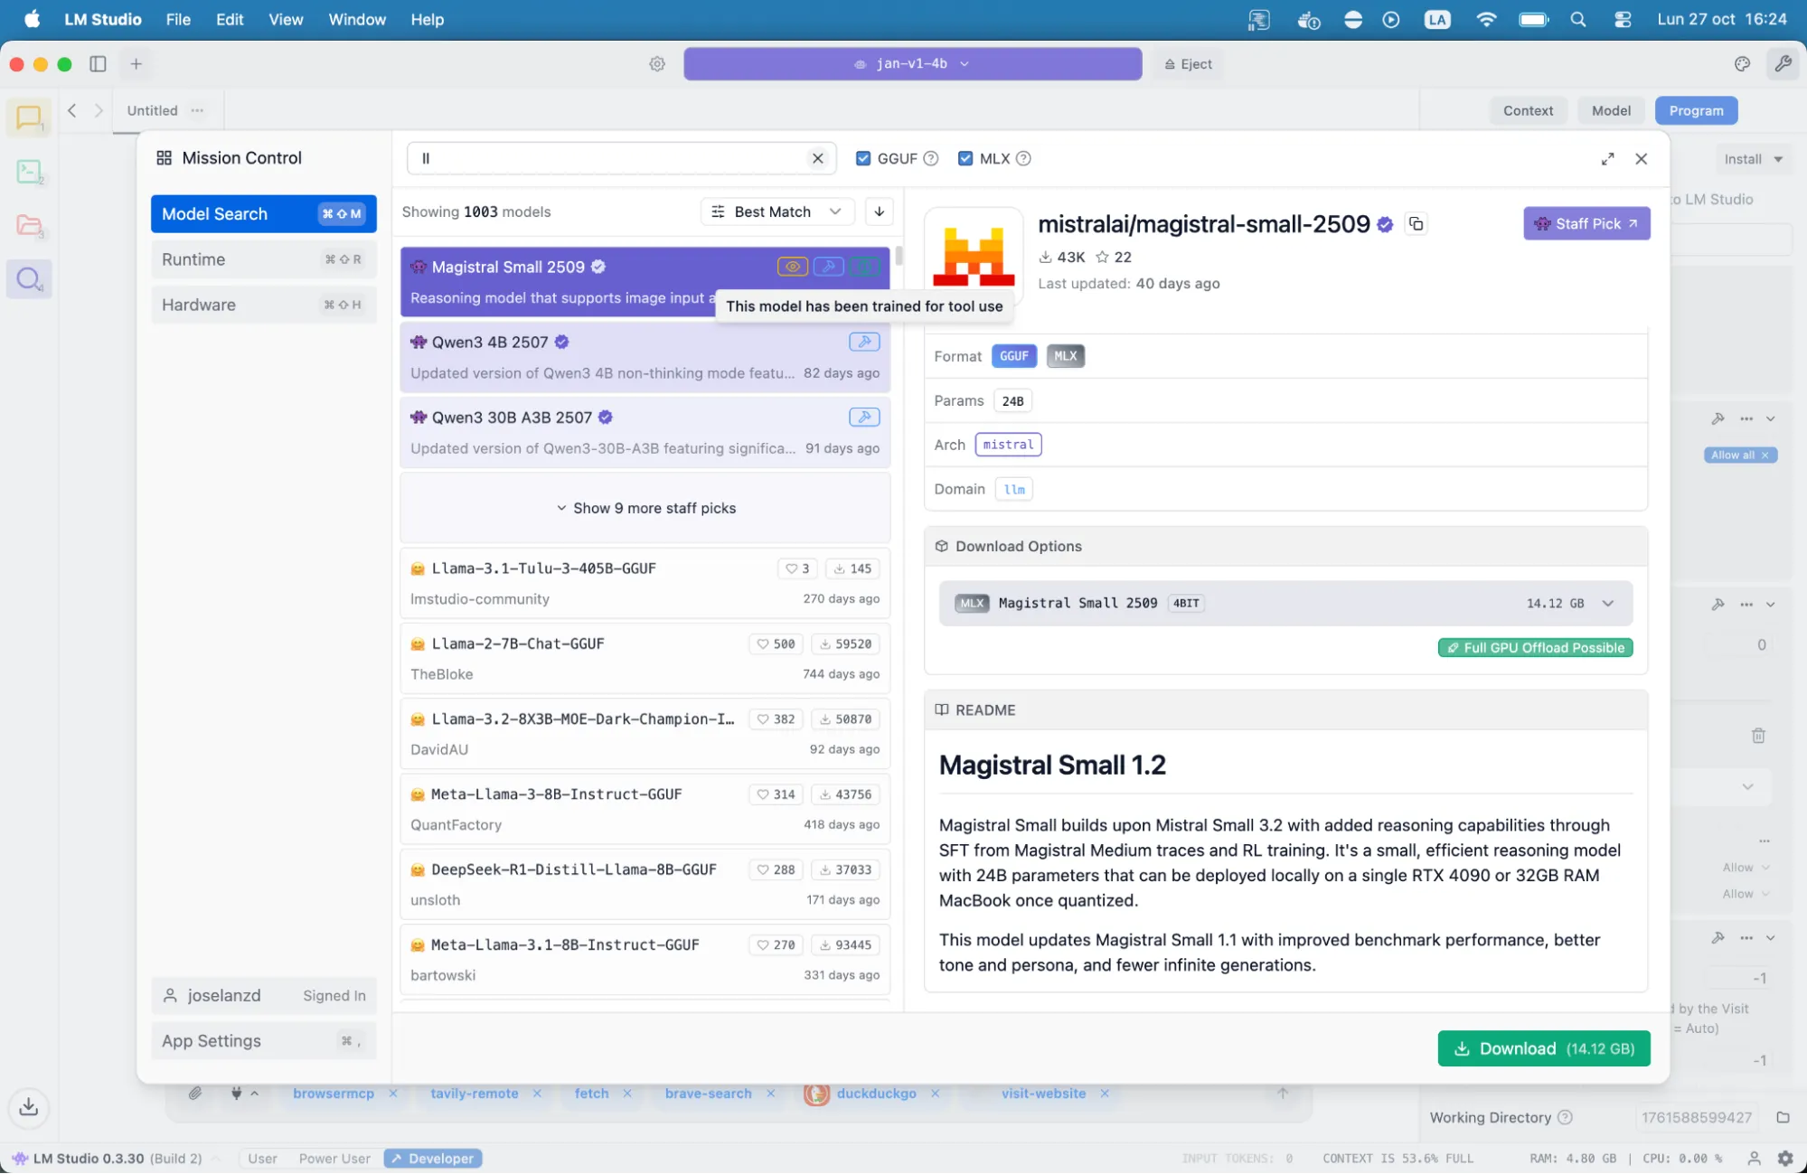
Task: Open the Developer terminal sidebar icon
Action: coord(29,172)
